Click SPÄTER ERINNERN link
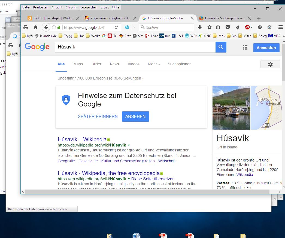 click(98, 116)
